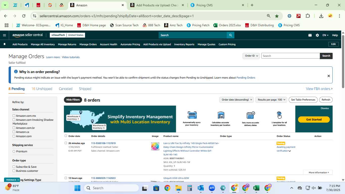Show hidden system tray icons
Screen dimensions: 345x194
pos(292,188)
